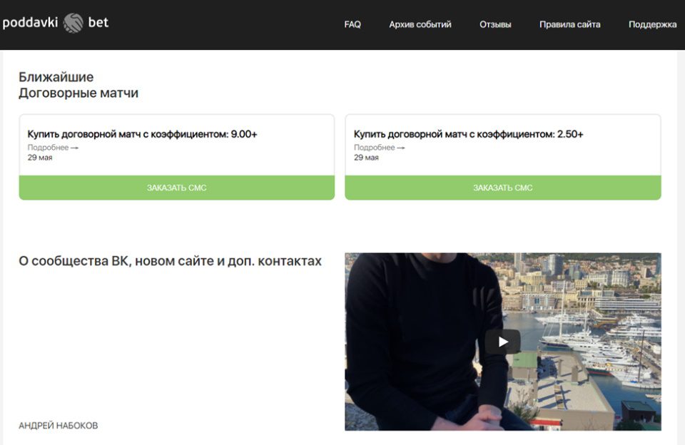Go to Архив событий in navigation
The height and width of the screenshot is (445, 685).
[x=420, y=24]
